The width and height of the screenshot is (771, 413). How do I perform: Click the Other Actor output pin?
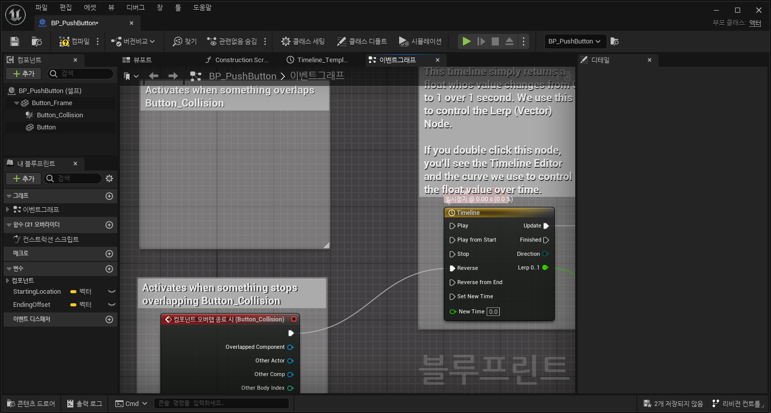tap(290, 361)
